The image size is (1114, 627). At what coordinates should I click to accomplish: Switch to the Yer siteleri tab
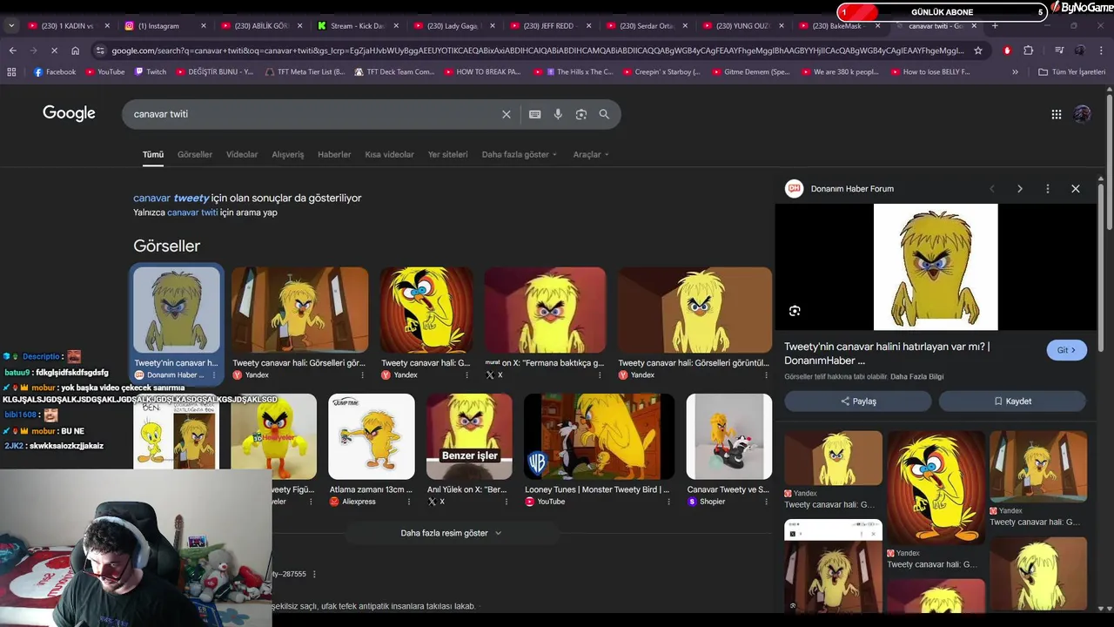(447, 154)
